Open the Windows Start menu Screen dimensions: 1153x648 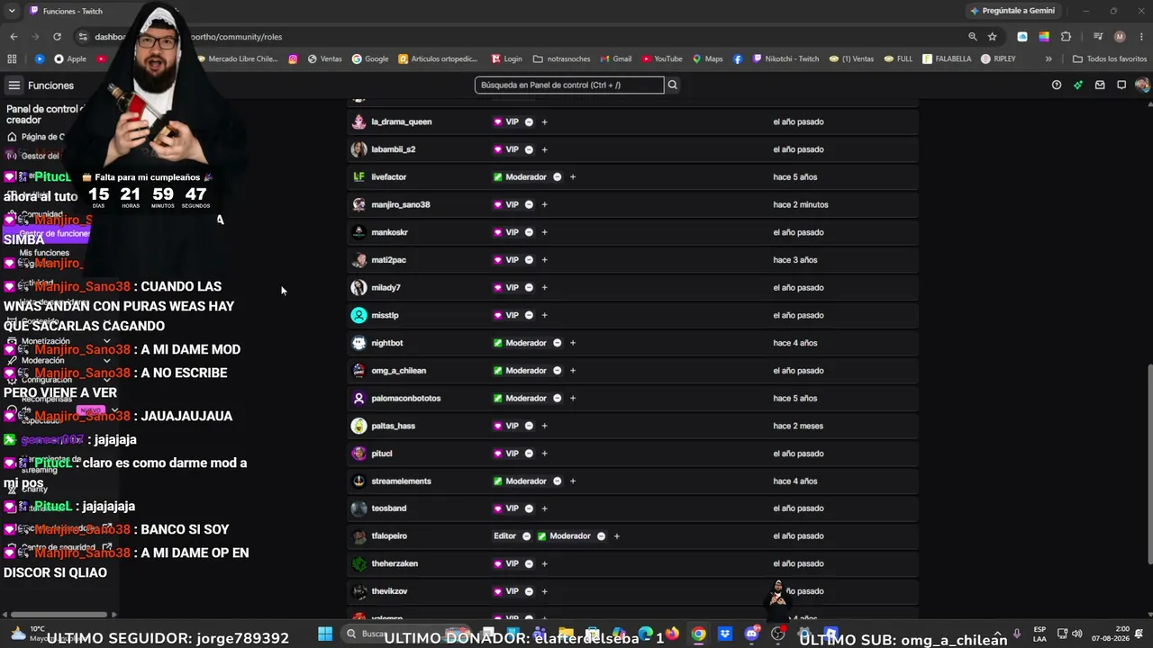tap(325, 634)
